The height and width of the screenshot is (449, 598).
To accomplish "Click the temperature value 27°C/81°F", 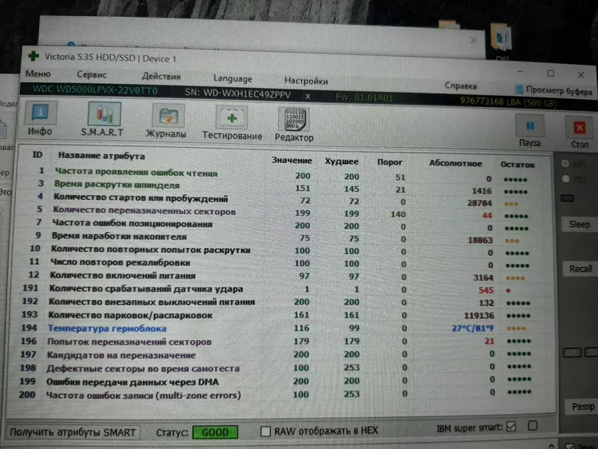I will [473, 328].
